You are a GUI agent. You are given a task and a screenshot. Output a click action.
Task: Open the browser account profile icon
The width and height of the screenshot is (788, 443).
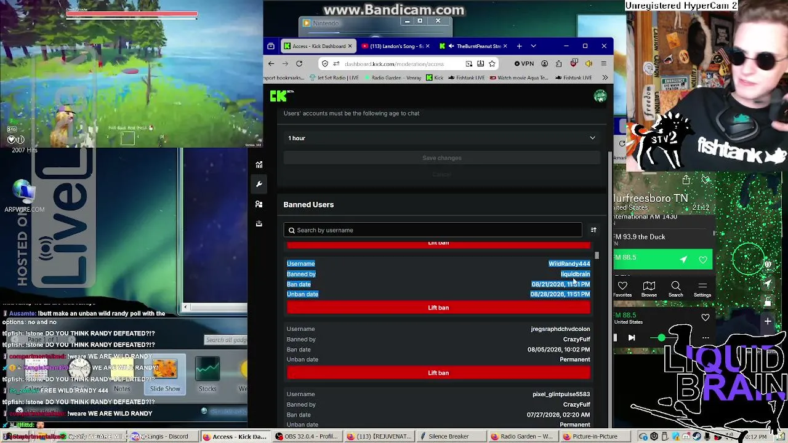(x=544, y=63)
